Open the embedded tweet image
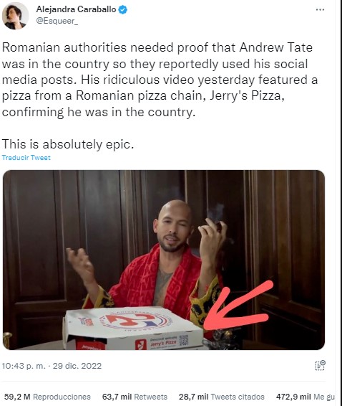This screenshot has width=342, height=406. tap(164, 260)
